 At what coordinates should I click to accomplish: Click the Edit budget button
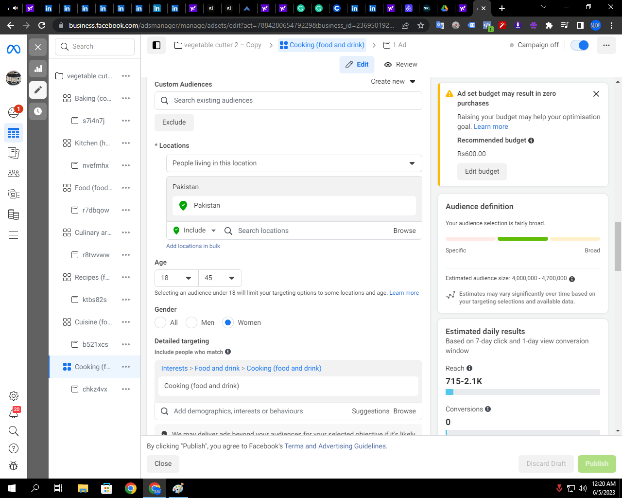tap(482, 171)
